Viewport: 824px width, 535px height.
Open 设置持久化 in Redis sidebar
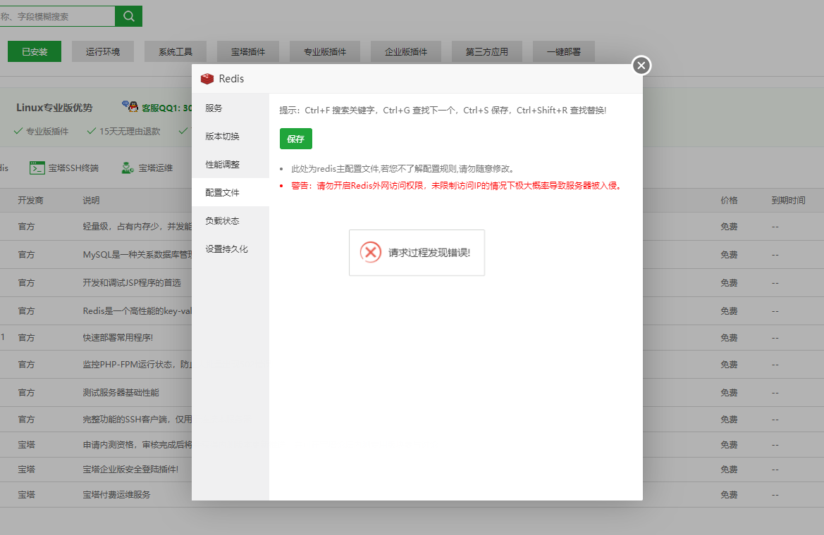(230, 249)
